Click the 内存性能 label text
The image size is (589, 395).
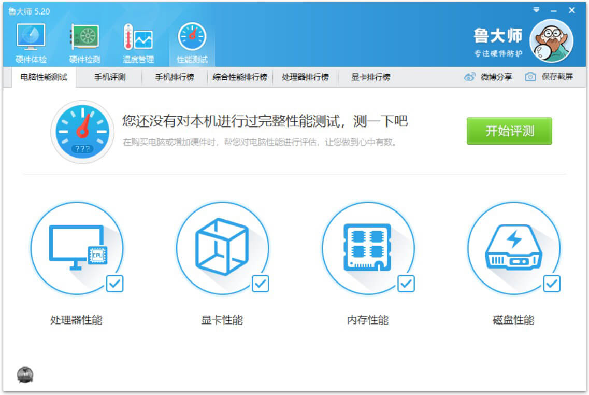click(x=368, y=320)
